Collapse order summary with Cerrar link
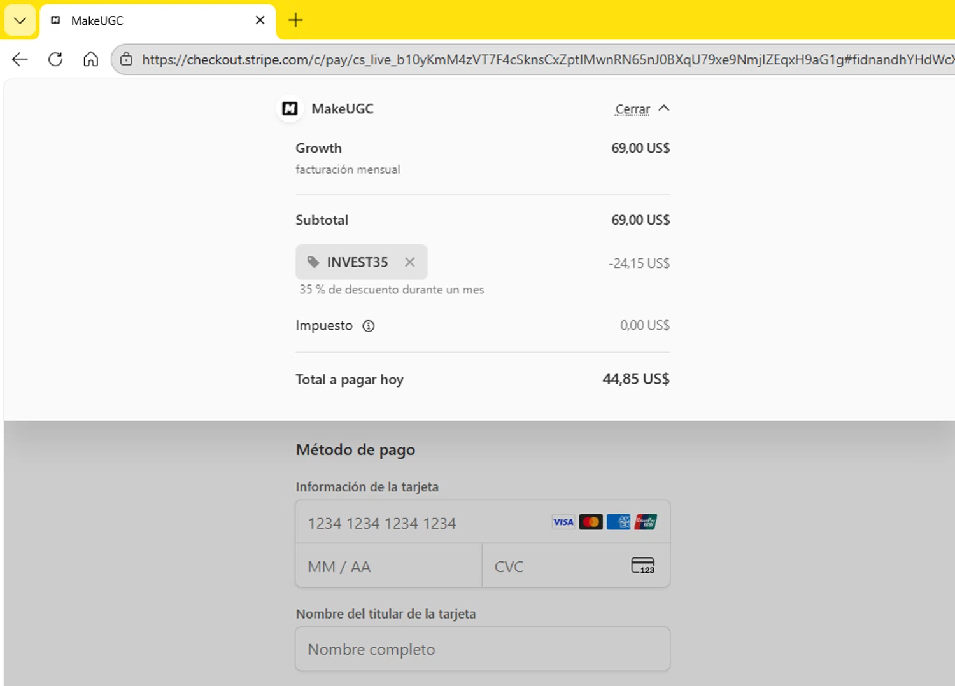This screenshot has height=686, width=955. coord(632,109)
